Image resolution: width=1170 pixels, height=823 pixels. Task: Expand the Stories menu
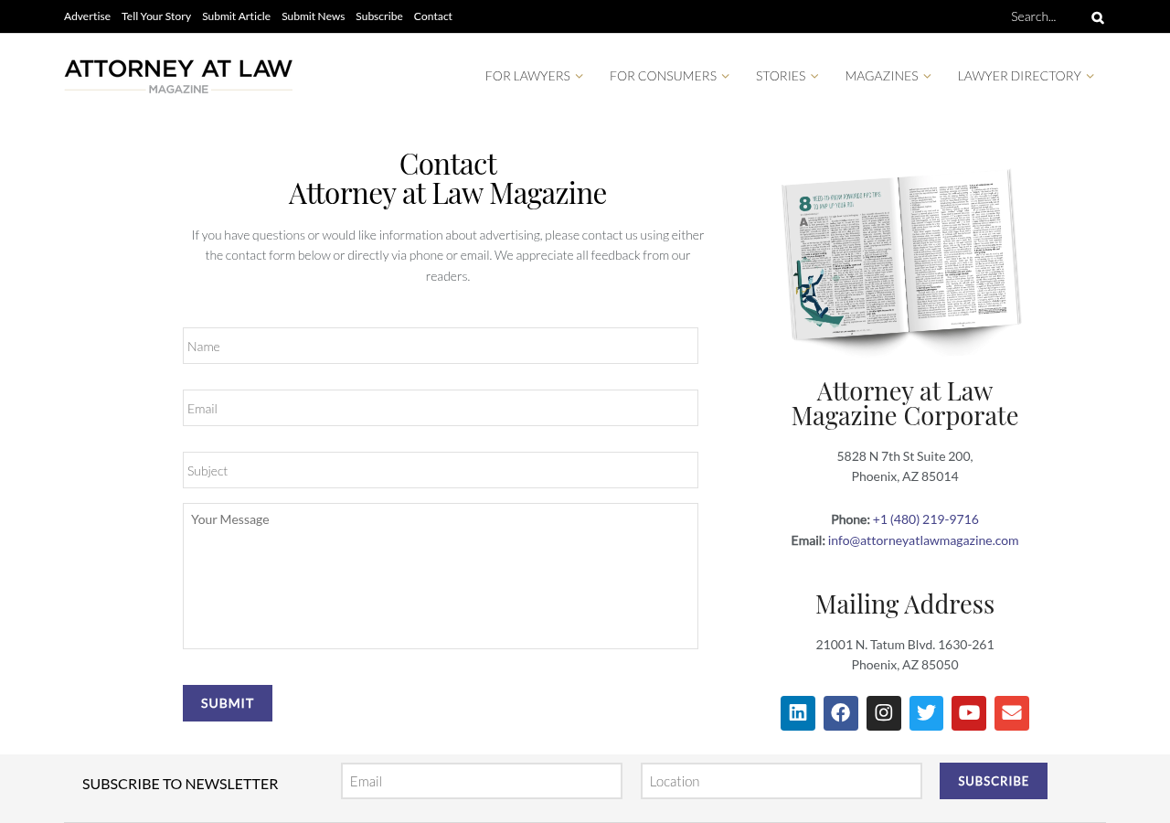(x=787, y=76)
